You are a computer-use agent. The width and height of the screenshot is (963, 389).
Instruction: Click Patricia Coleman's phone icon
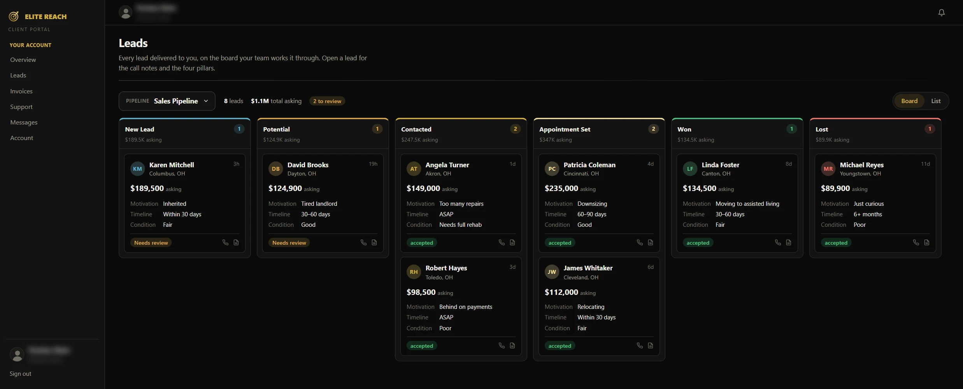pyautogui.click(x=640, y=242)
